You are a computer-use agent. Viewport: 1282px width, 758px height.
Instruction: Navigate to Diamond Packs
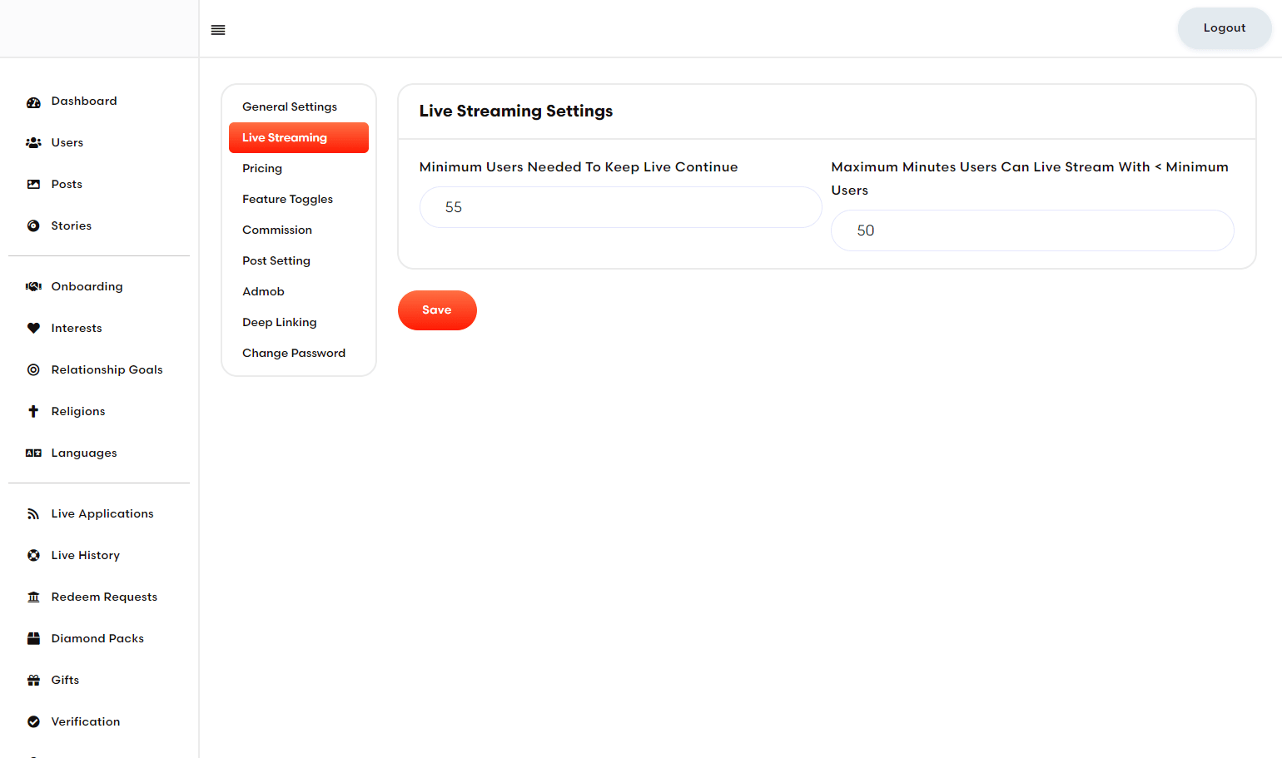tap(99, 639)
